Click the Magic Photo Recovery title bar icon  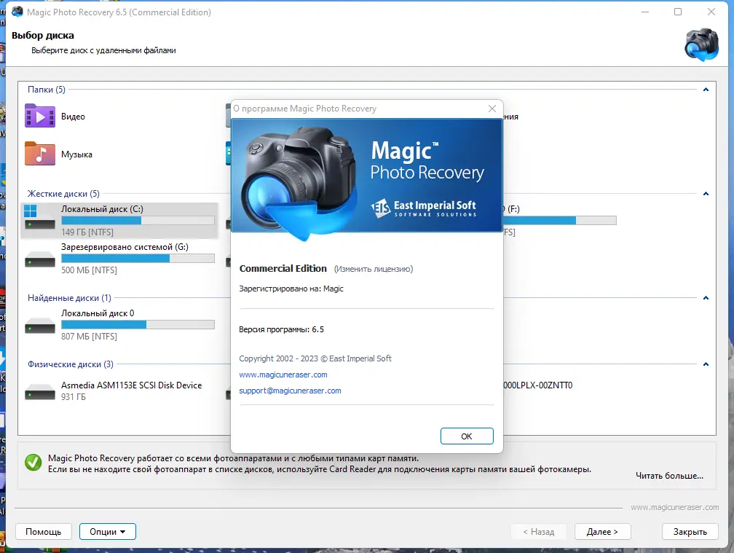pos(17,12)
